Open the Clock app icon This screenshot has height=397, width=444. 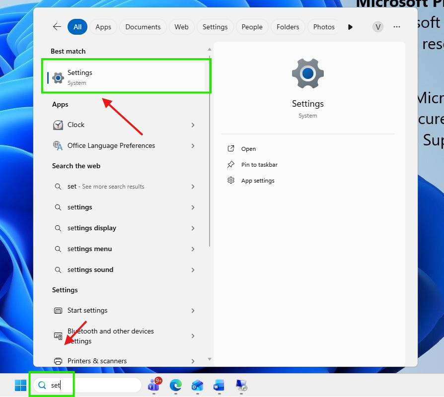coord(58,125)
